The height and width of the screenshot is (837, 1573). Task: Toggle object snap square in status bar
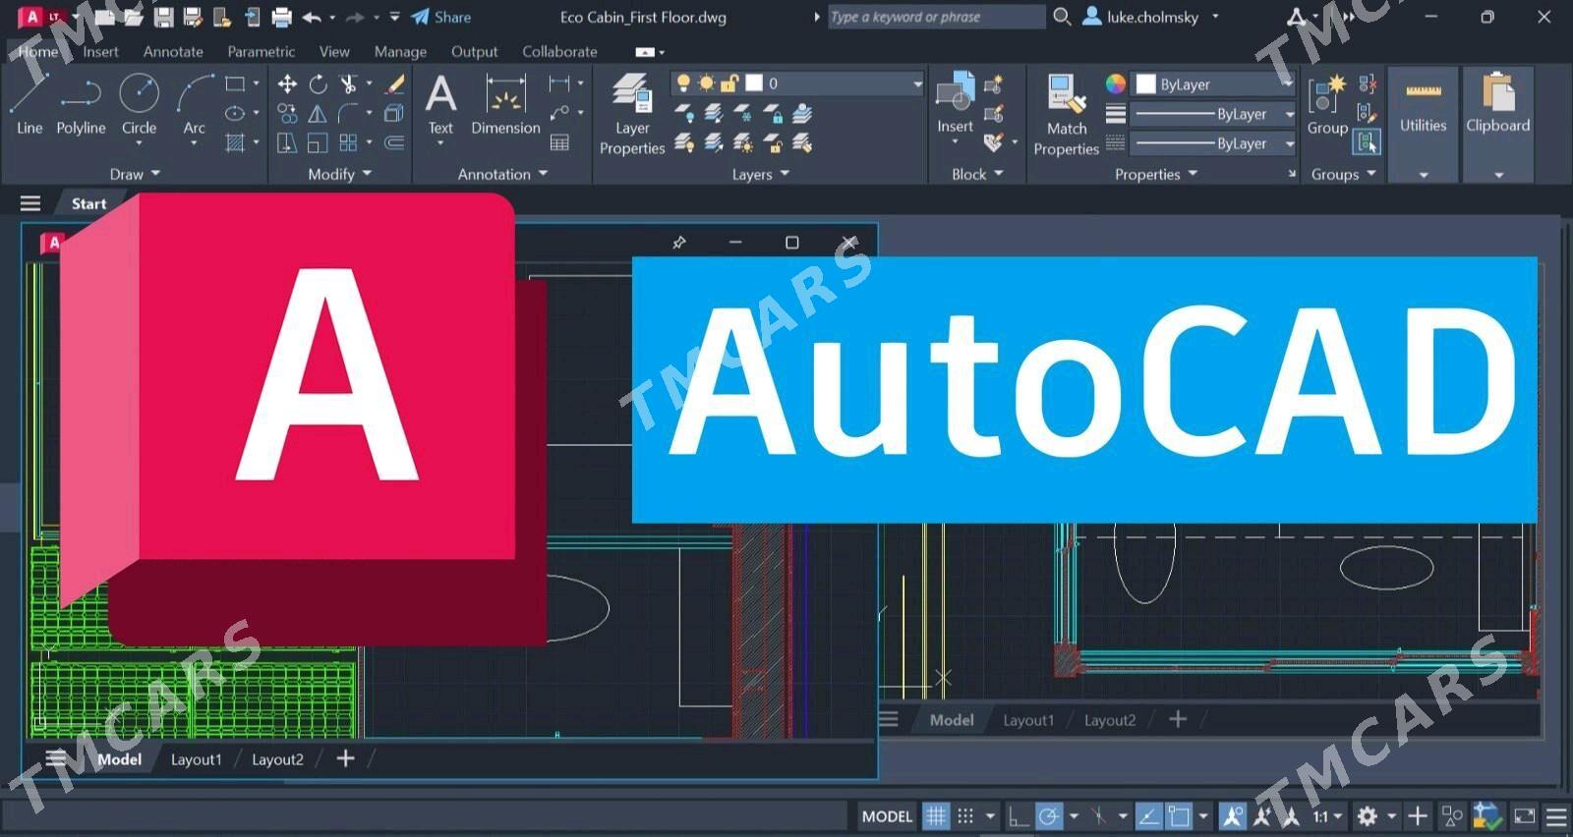click(1179, 816)
